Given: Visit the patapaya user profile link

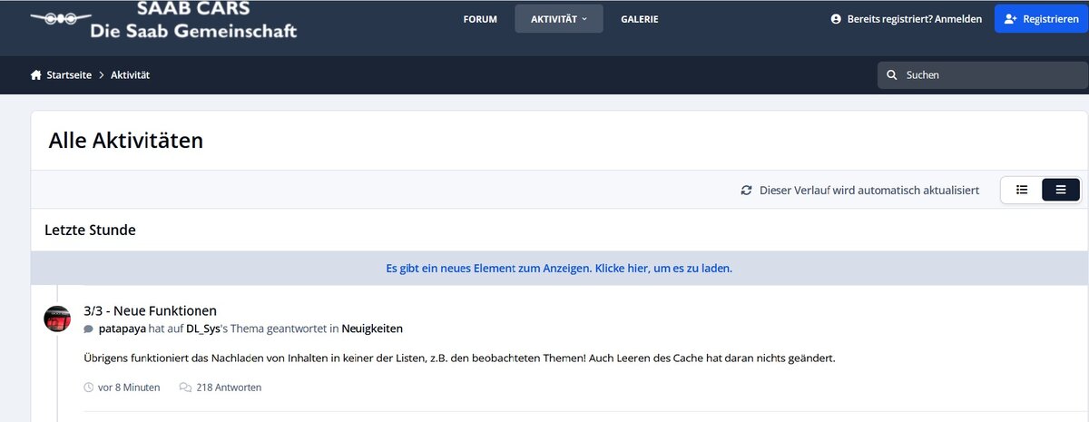Looking at the screenshot, I should click(122, 329).
